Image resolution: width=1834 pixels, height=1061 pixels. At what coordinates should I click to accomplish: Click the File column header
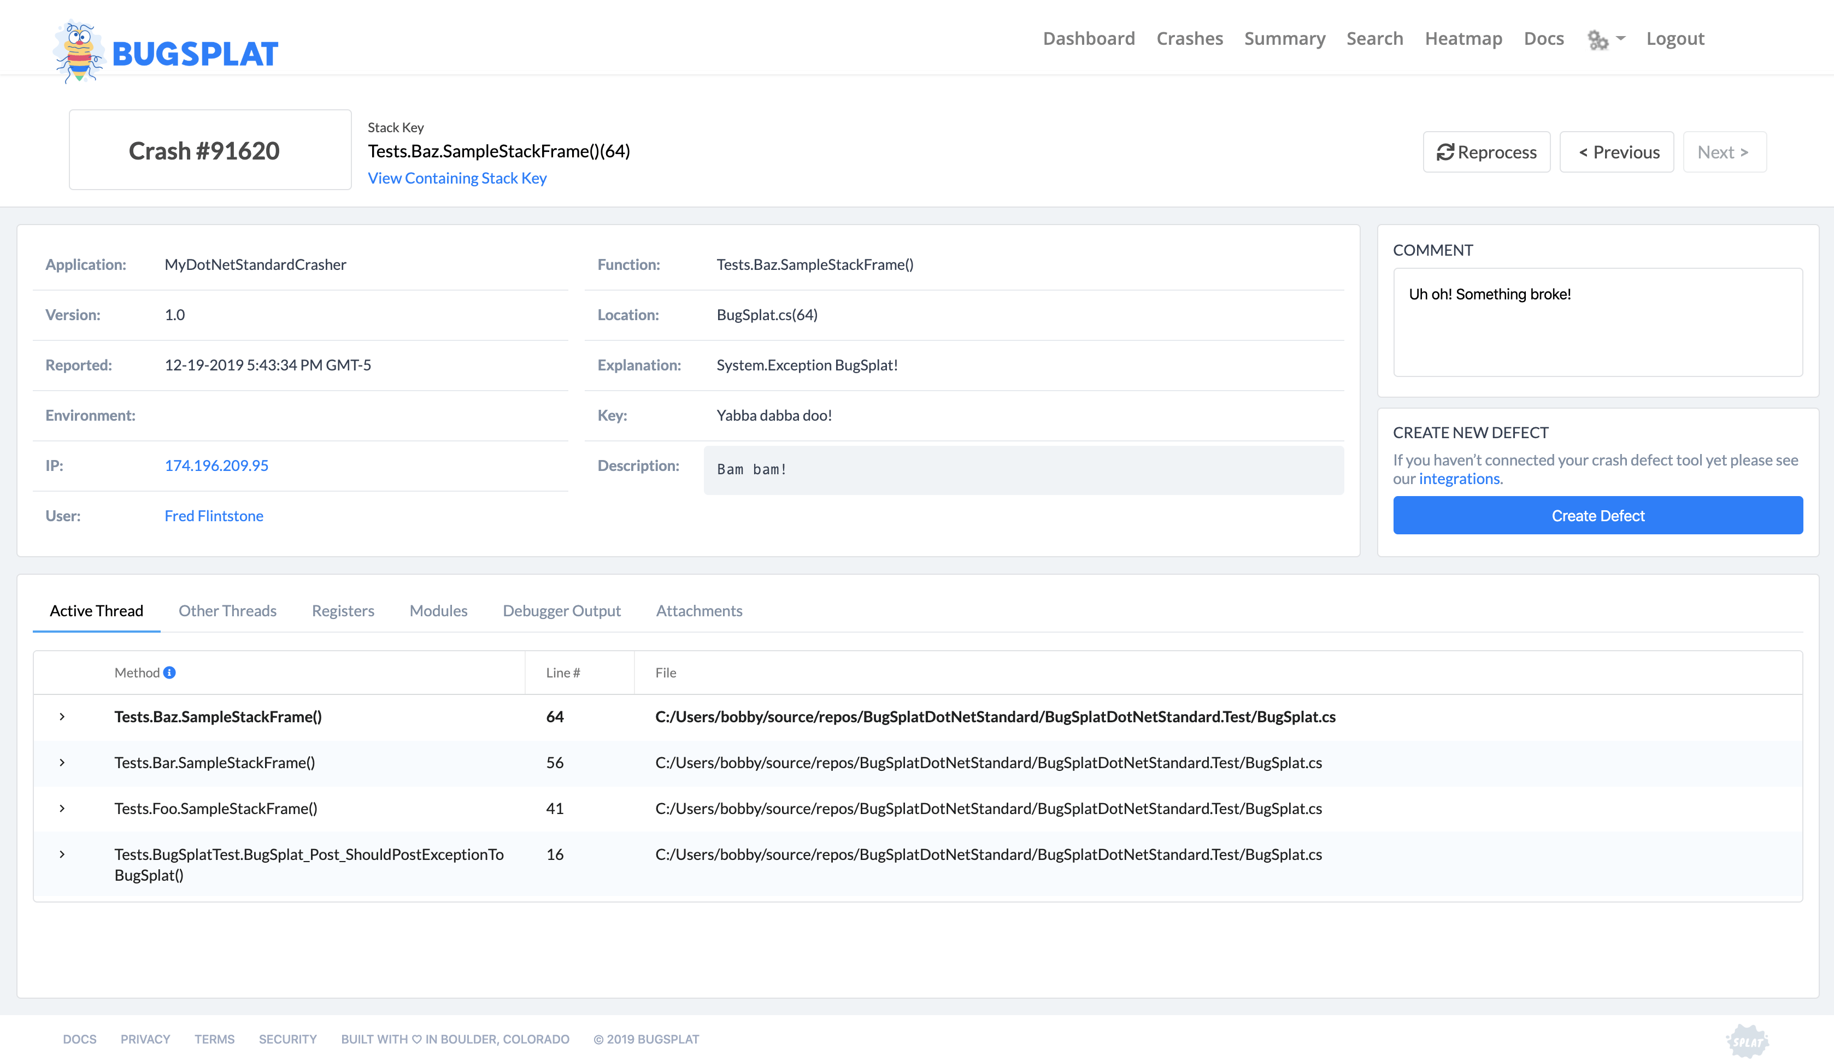(x=665, y=673)
